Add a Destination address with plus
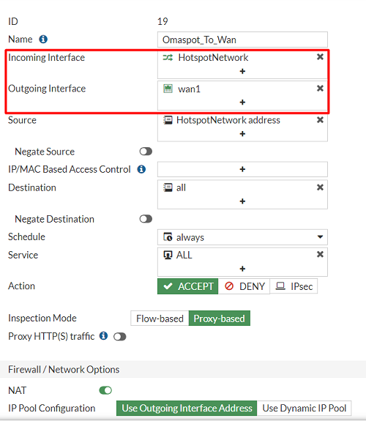This screenshot has width=366, height=421. [x=242, y=201]
